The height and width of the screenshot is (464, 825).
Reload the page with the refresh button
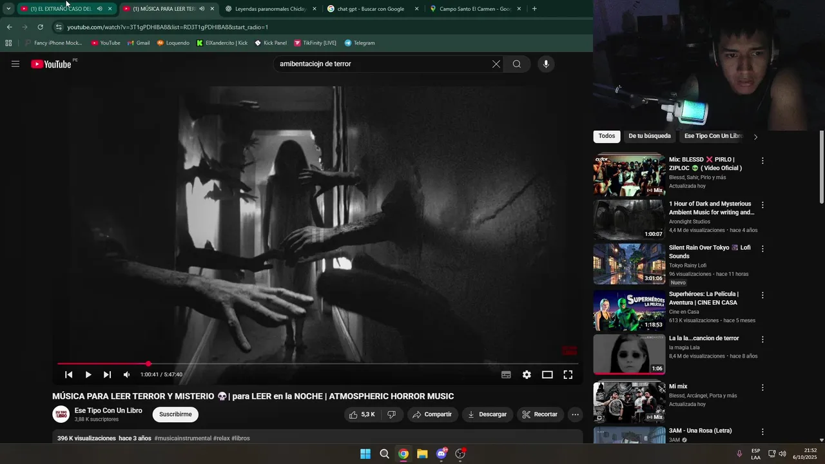pos(40,27)
